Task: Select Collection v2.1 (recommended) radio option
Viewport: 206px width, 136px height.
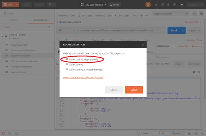Action: [67, 69]
